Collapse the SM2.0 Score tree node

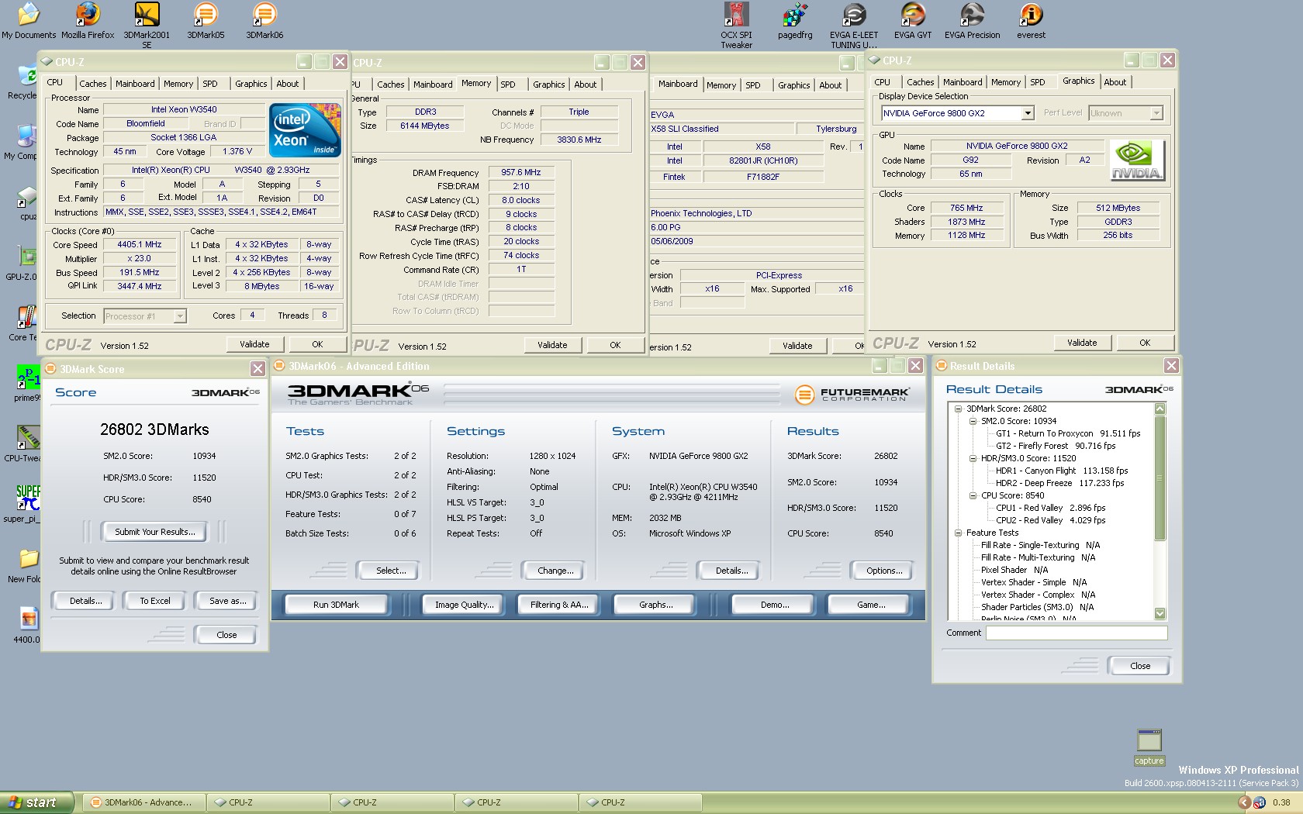click(973, 421)
